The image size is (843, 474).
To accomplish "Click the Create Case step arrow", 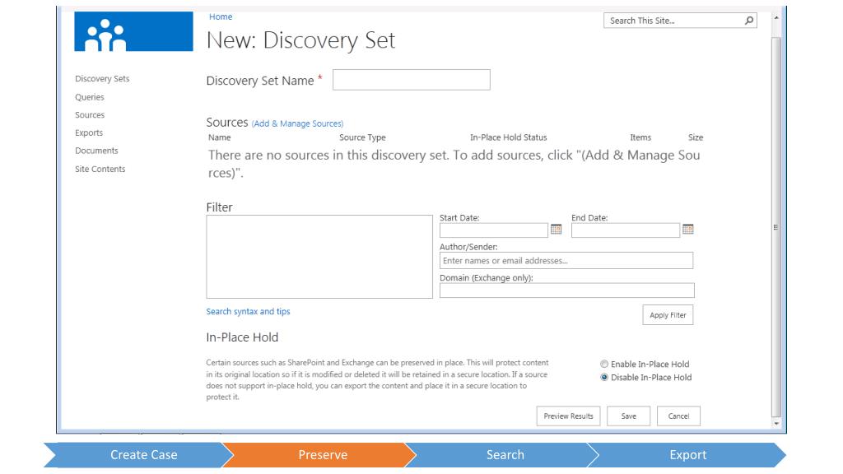I will pos(138,454).
